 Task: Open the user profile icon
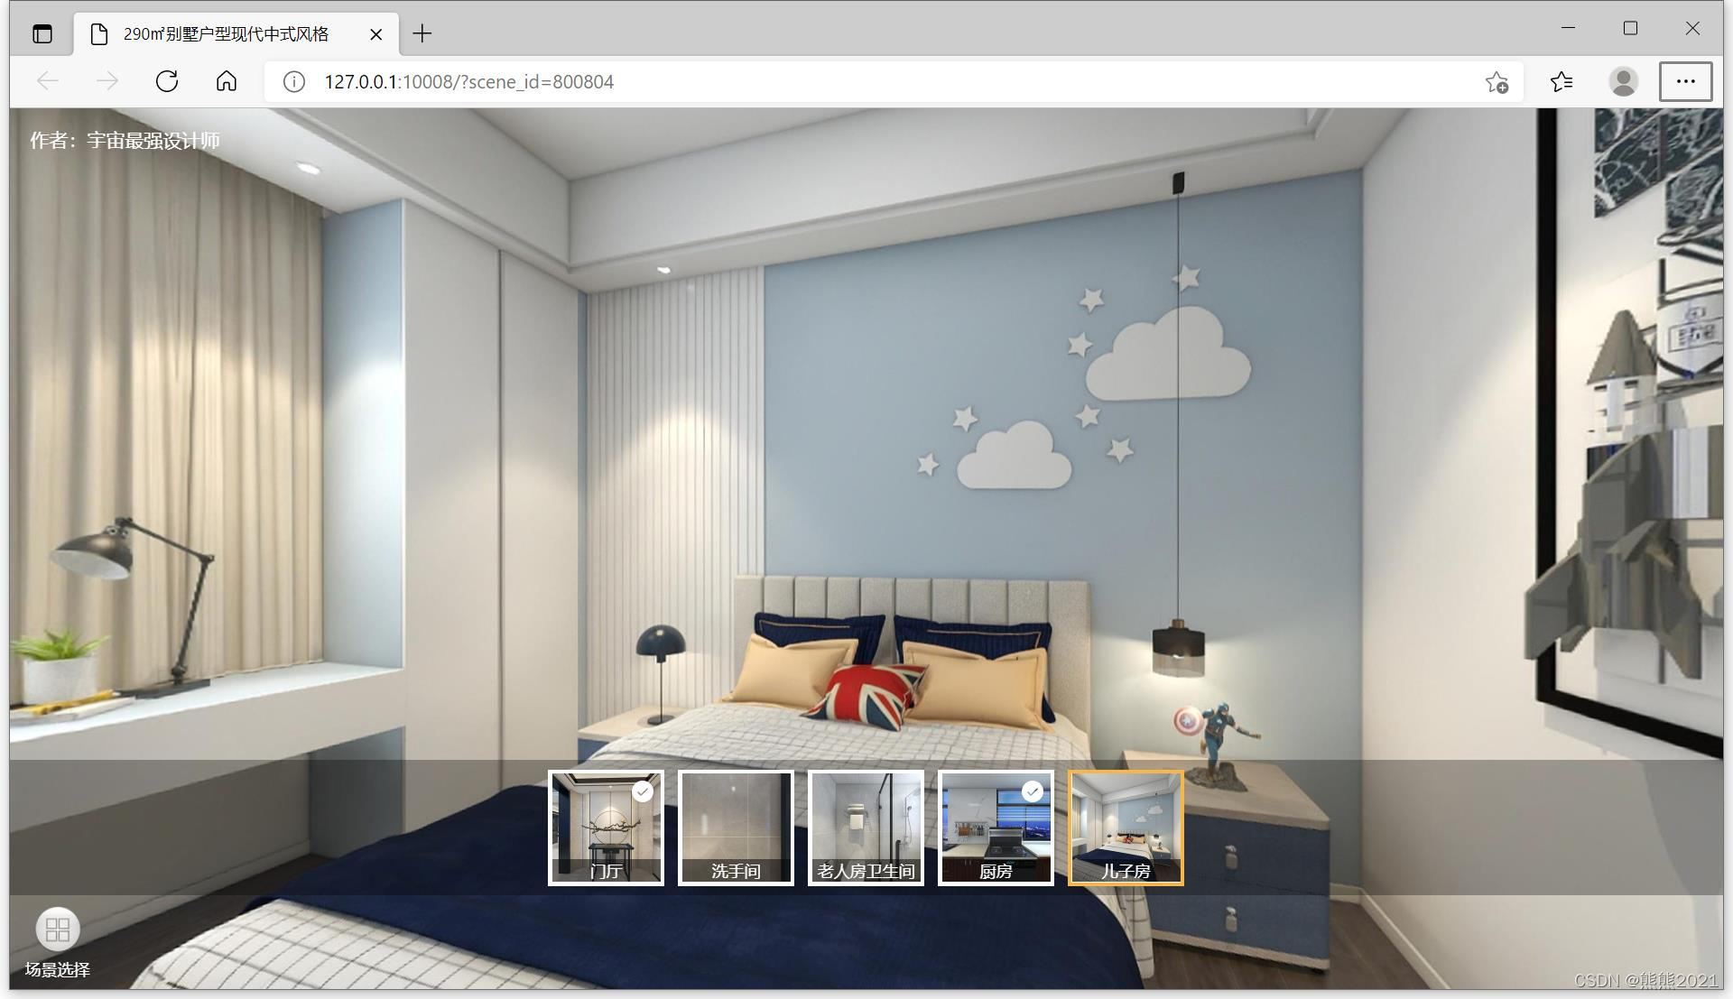(x=1623, y=82)
